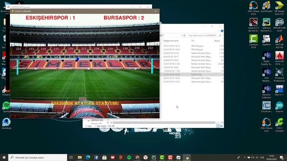Launch AutoCAD 2016 desktop shortcut
The image size is (287, 161).
[x=279, y=59]
